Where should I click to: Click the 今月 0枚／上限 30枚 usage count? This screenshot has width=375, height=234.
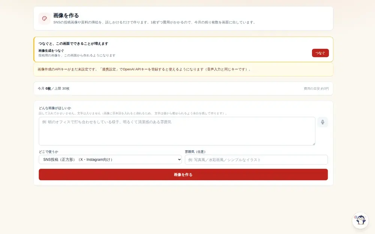pyautogui.click(x=54, y=89)
